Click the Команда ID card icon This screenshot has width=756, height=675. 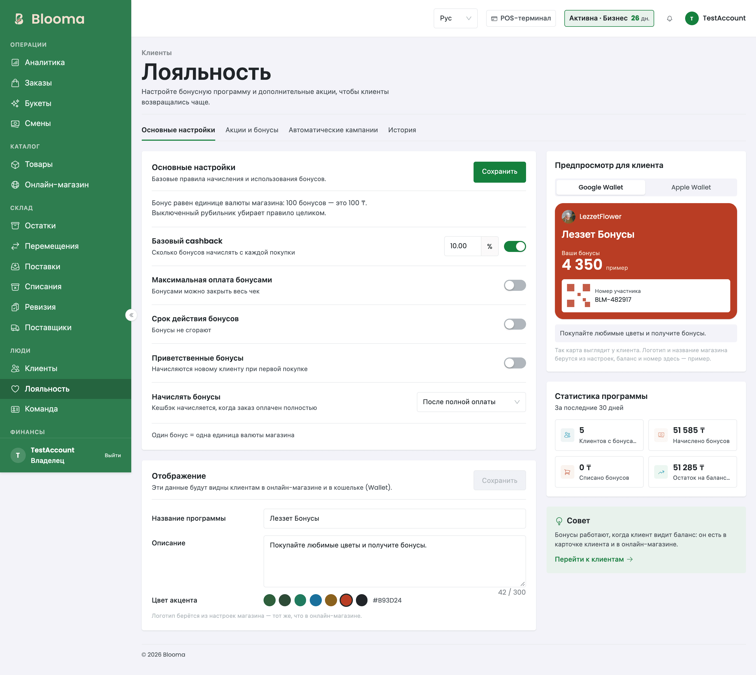(x=15, y=409)
